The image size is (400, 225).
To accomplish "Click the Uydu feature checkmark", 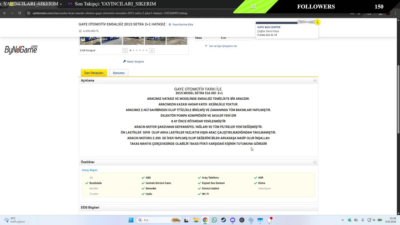I will pos(143,194).
